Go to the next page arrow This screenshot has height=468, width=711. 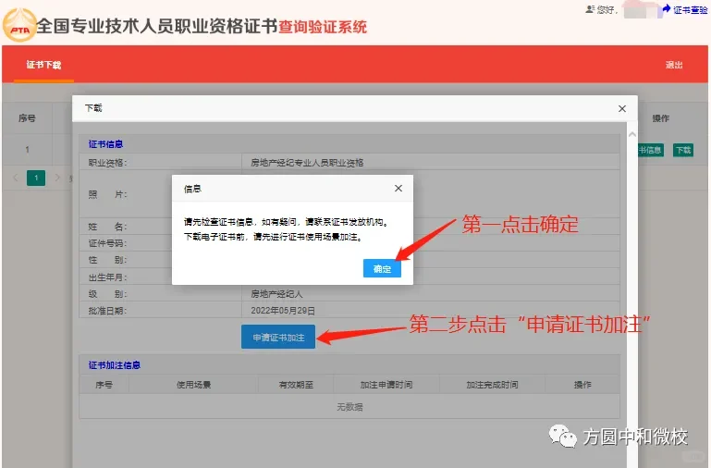(x=57, y=178)
